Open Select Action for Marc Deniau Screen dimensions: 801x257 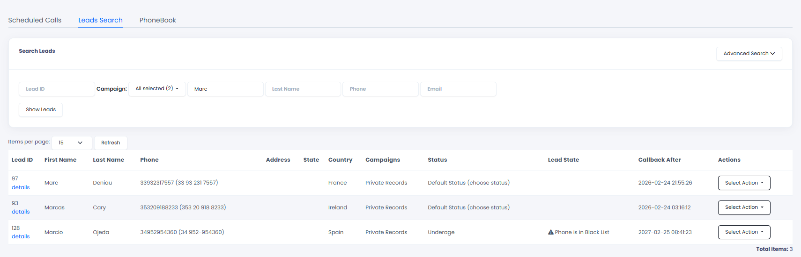pos(744,183)
